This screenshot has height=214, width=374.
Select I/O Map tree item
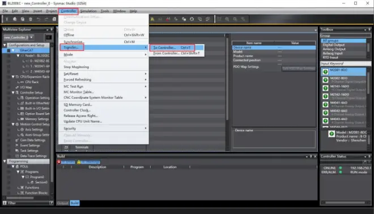25,87
